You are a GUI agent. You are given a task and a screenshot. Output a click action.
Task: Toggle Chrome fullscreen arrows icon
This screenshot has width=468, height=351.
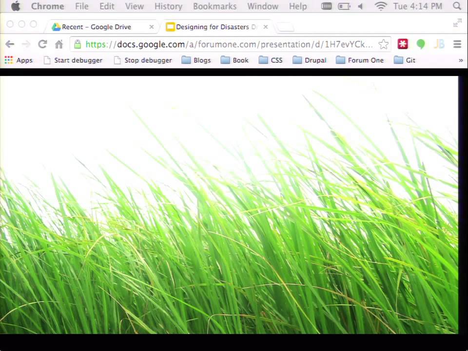[x=457, y=23]
